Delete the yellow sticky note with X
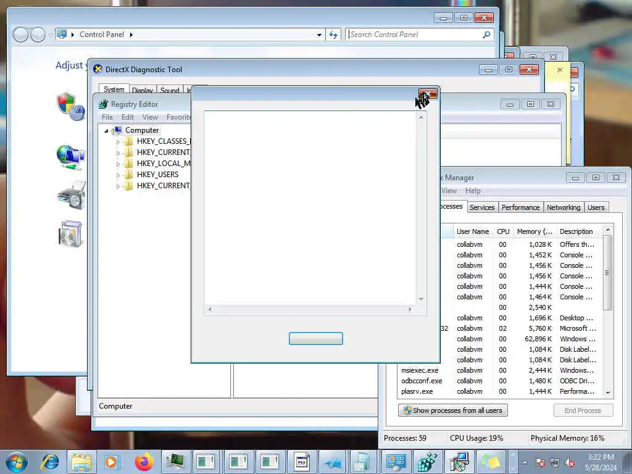The height and width of the screenshot is (474, 632). (x=559, y=70)
